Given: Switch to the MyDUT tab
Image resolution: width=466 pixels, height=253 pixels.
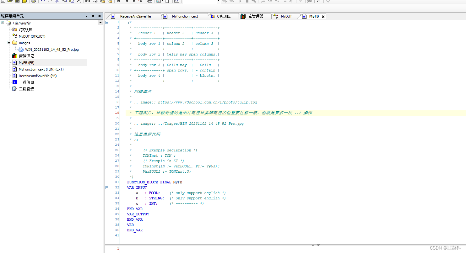Looking at the screenshot, I should pyautogui.click(x=286, y=16).
